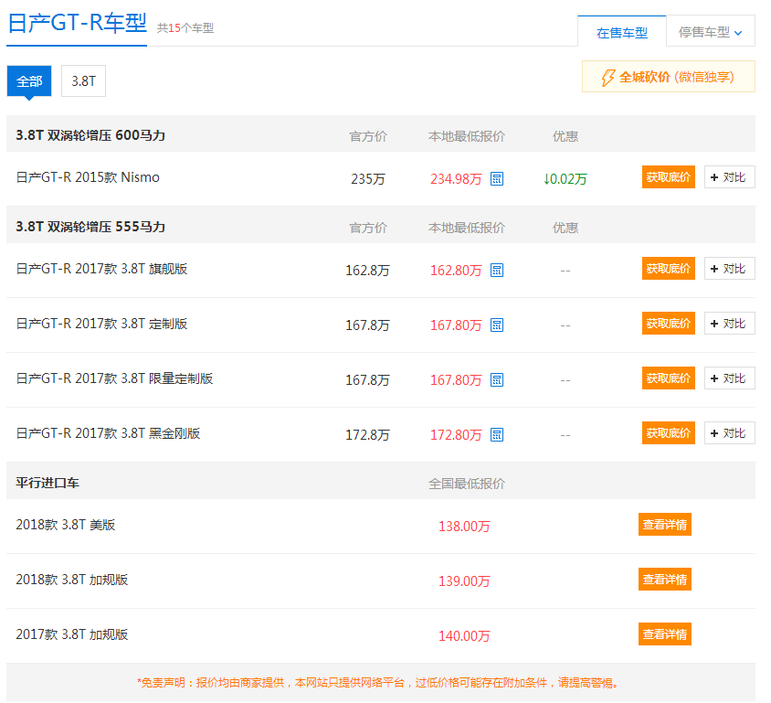This screenshot has width=771, height=703.
Task: Open price calculator for 2017款 定制版
Action: [497, 325]
